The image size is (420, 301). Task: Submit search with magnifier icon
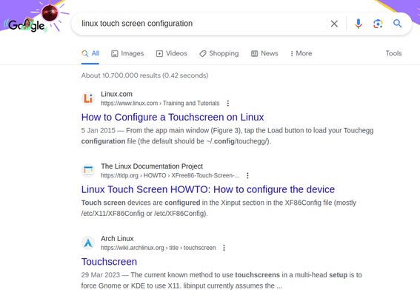point(398,24)
